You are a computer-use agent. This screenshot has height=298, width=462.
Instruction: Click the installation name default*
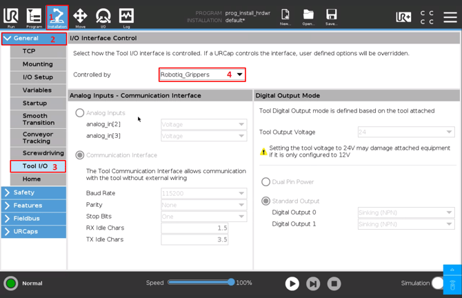(235, 20)
